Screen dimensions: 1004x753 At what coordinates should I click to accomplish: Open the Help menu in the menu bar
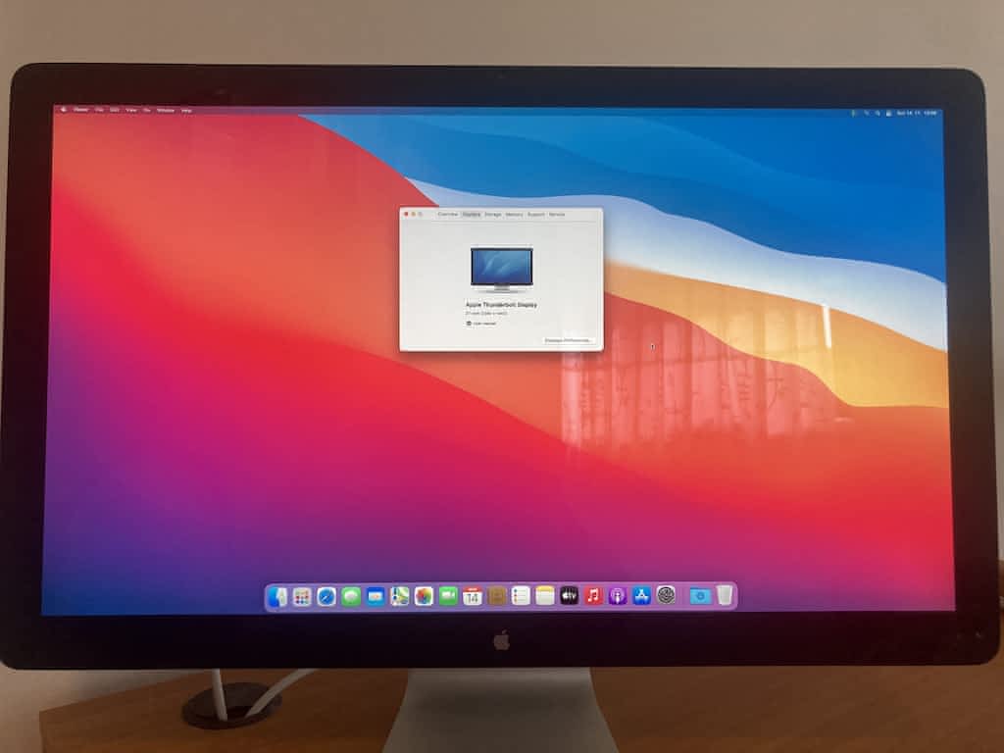pyautogui.click(x=186, y=110)
